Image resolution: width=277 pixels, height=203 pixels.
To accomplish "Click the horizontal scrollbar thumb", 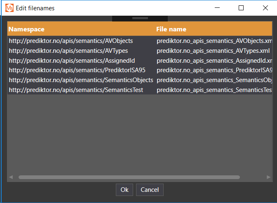I will tap(129, 177).
